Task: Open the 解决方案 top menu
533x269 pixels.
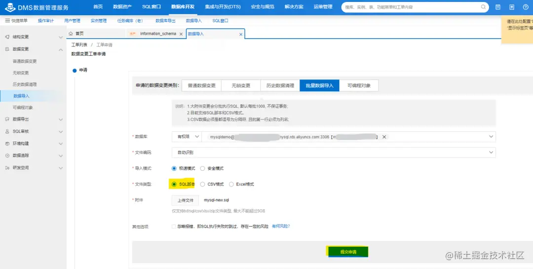Action: click(x=294, y=7)
